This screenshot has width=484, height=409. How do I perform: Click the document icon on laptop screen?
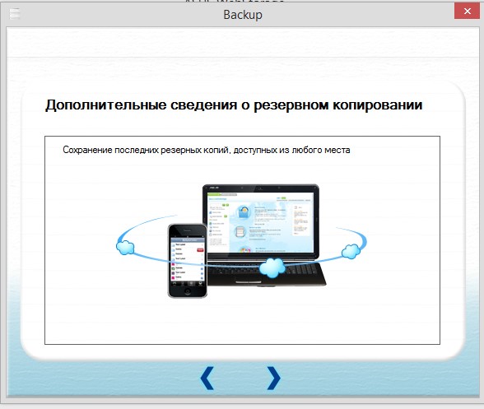coord(240,232)
